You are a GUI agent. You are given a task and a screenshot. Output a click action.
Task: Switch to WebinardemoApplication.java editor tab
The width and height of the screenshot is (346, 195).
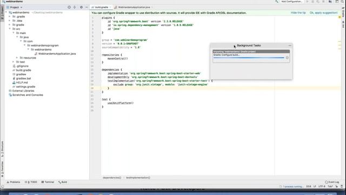click(x=134, y=7)
